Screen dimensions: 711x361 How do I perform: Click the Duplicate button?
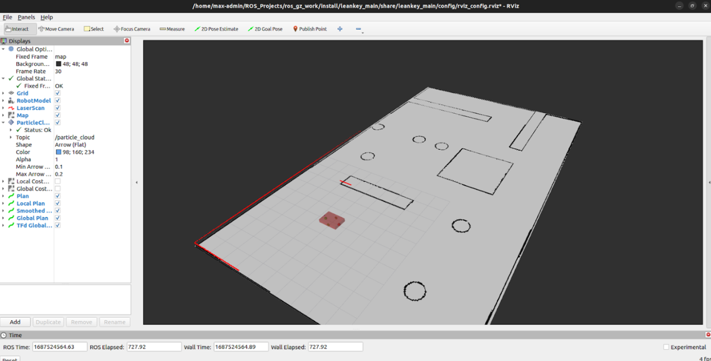pos(48,322)
